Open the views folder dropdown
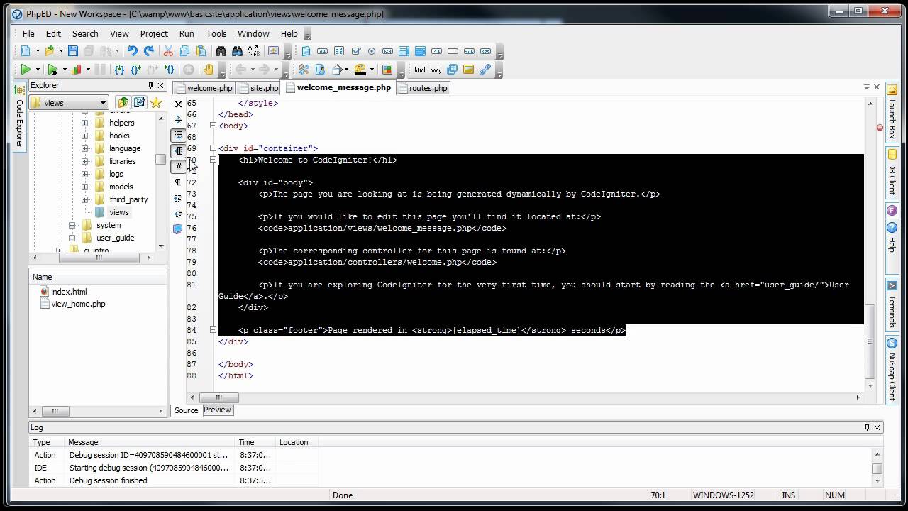This screenshot has width=908, height=511. [104, 103]
